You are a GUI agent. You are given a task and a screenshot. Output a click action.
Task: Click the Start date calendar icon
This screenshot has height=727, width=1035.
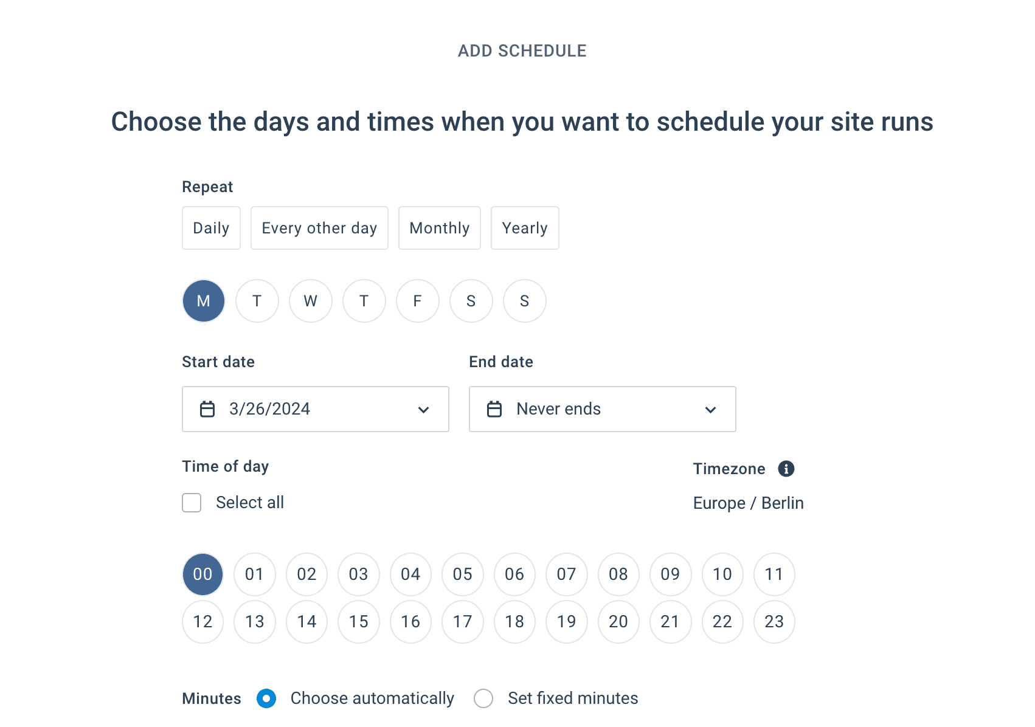click(207, 409)
